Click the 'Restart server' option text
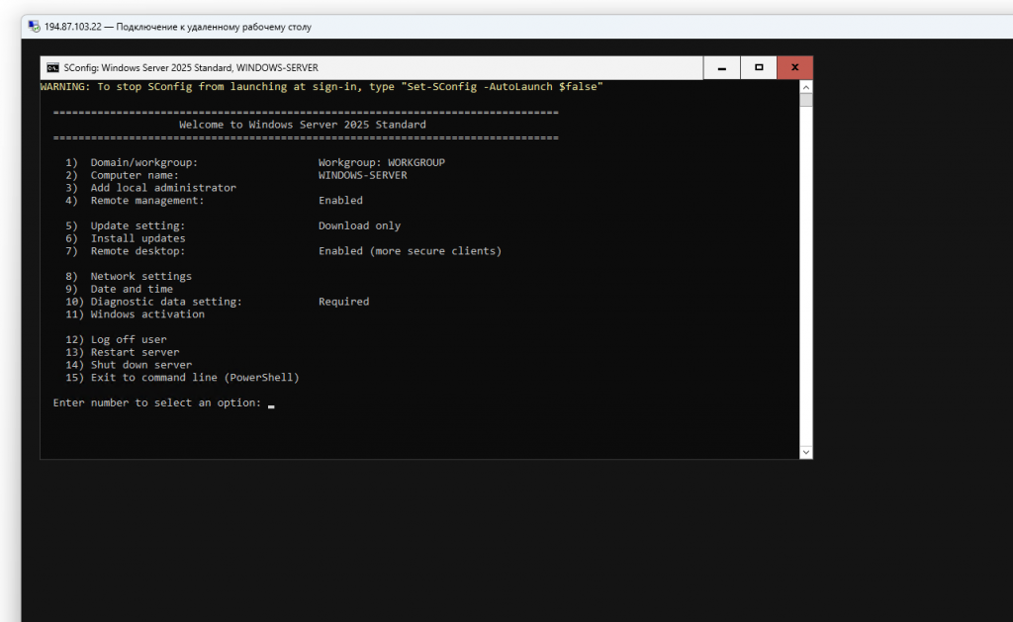Image resolution: width=1013 pixels, height=622 pixels. [135, 352]
